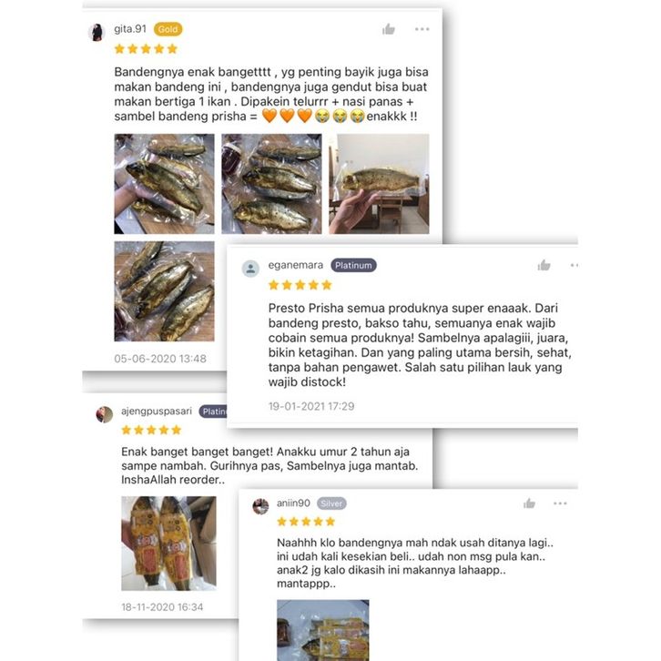
Task: Like gita.91's review with thumbs-up icon
Action: click(388, 29)
